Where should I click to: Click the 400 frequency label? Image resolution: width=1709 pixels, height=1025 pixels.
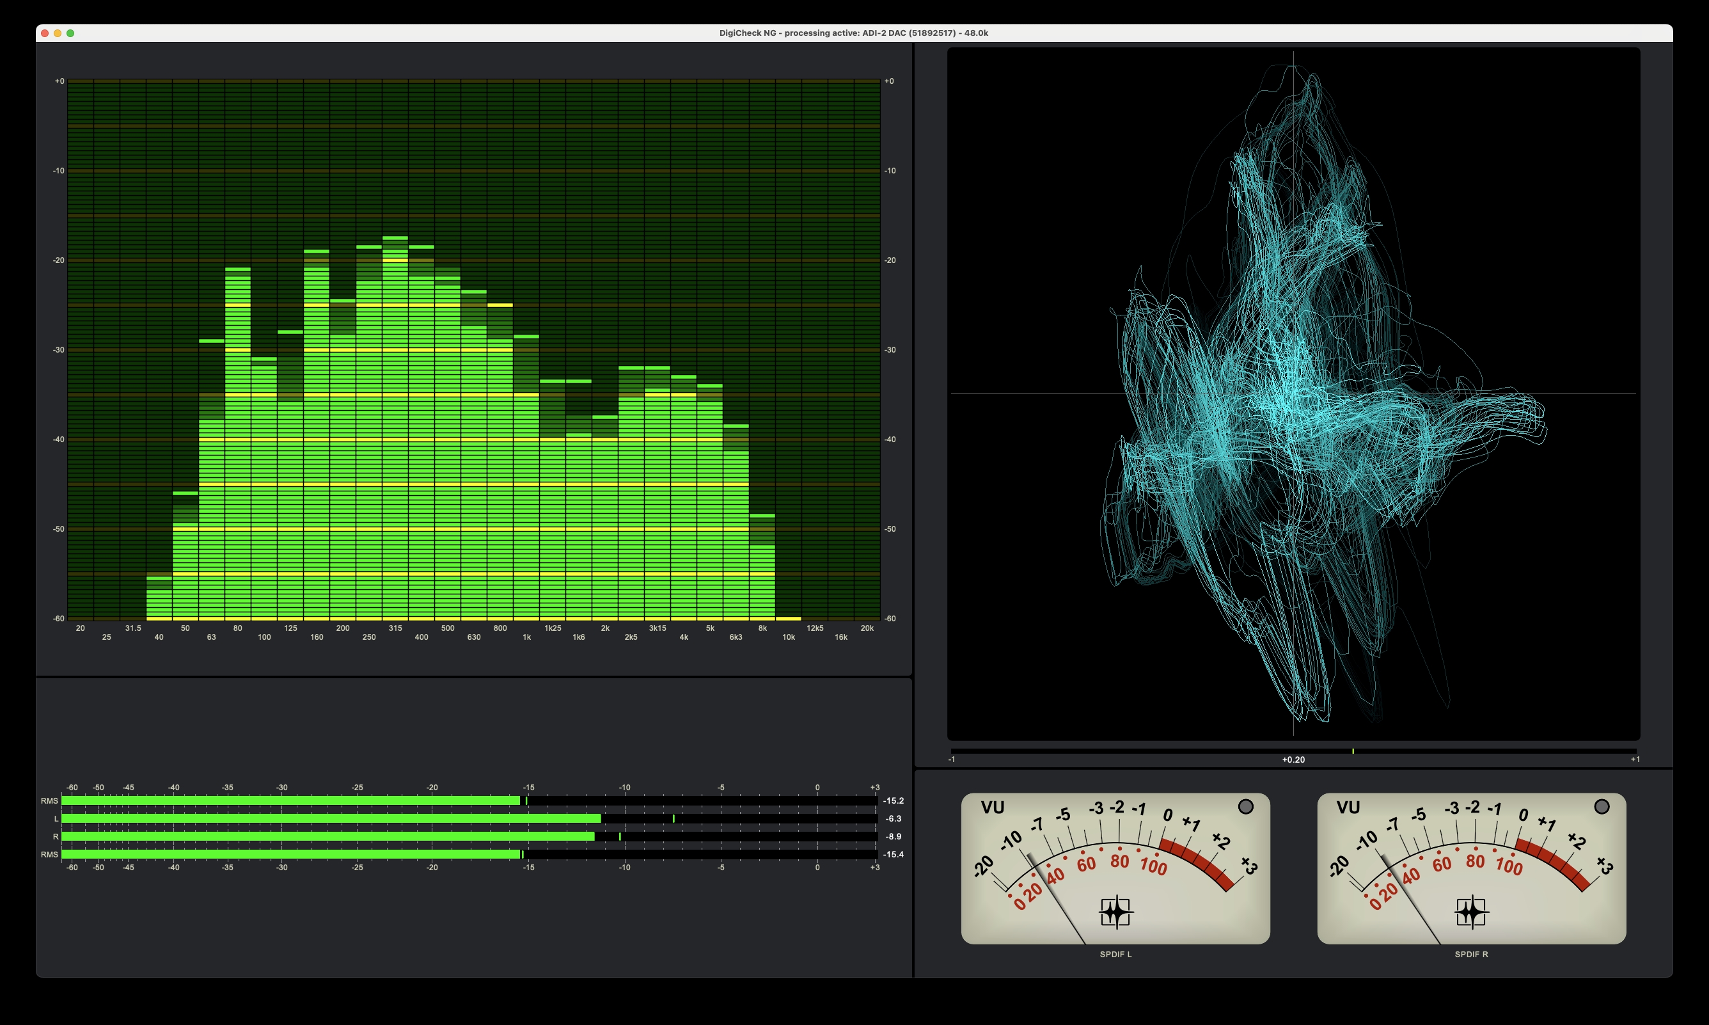[421, 637]
